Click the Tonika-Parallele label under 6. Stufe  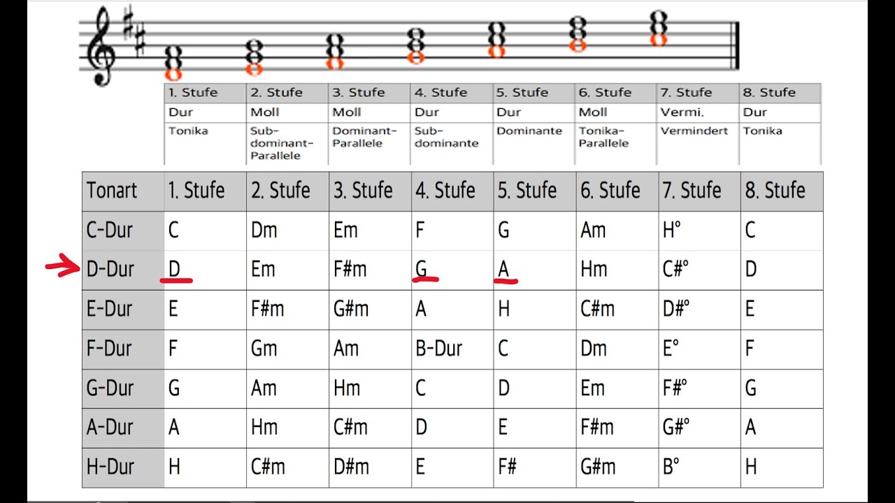click(604, 137)
